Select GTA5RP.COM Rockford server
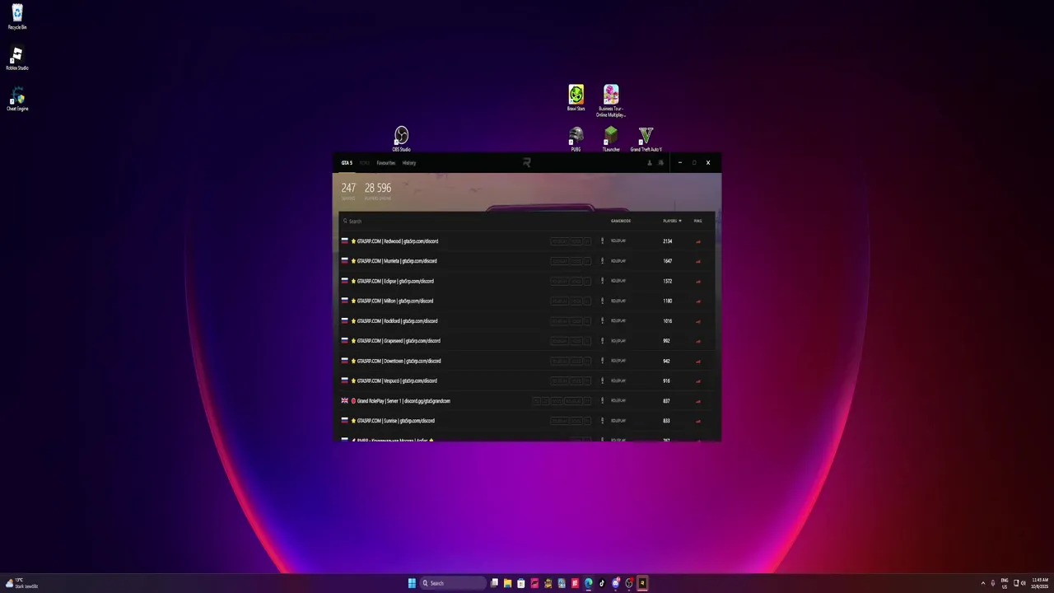The image size is (1054, 593). 527,321
